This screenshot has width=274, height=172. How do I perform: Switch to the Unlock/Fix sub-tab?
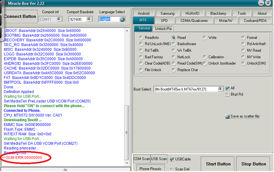pyautogui.click(x=163, y=29)
